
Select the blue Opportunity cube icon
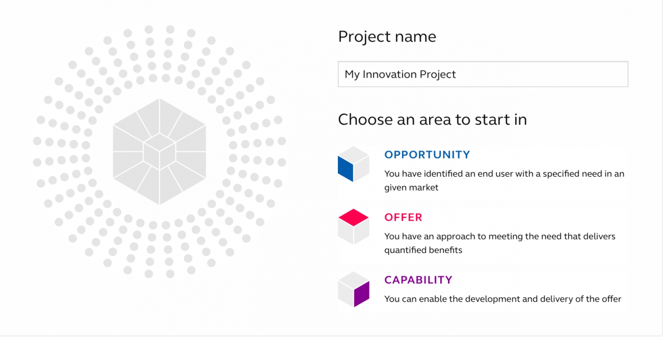(x=354, y=164)
